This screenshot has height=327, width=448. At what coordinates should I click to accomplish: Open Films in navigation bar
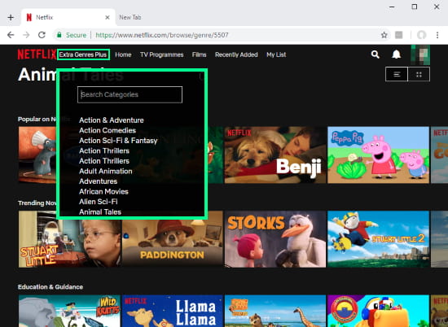[x=199, y=54]
